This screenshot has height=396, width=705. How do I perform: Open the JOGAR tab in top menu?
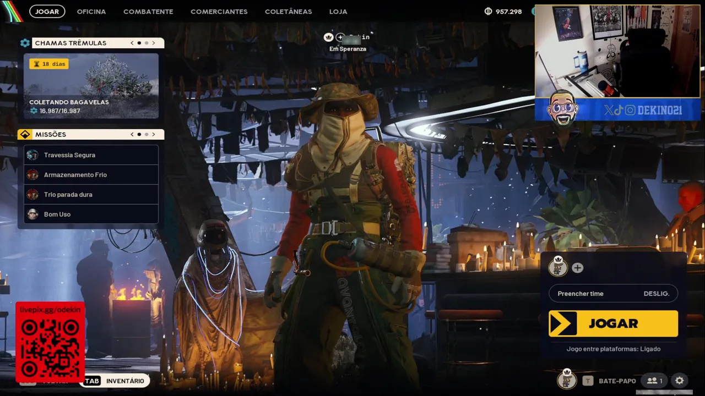[x=47, y=11]
